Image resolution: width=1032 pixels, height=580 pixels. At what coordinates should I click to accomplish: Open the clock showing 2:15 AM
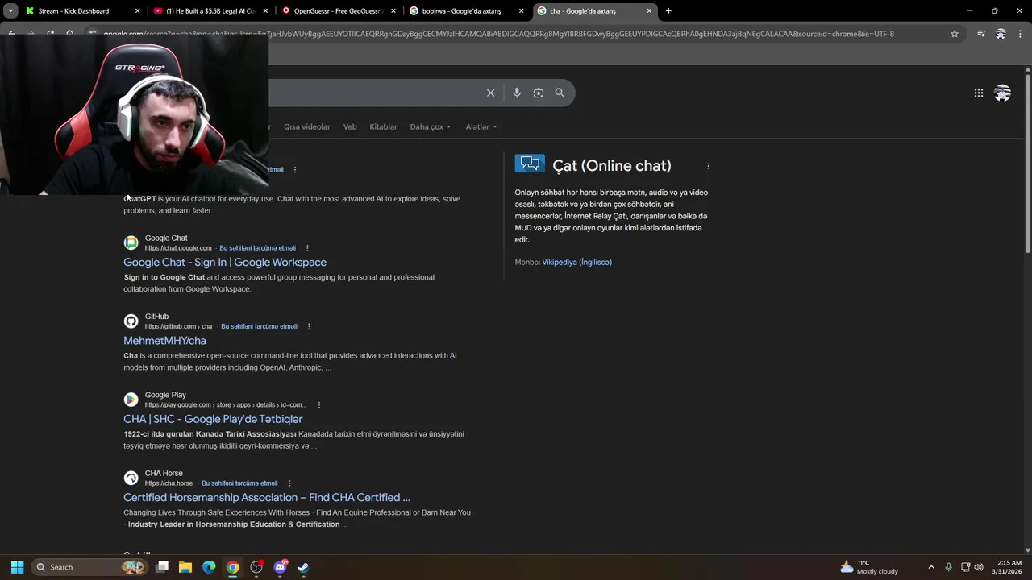tap(1009, 567)
